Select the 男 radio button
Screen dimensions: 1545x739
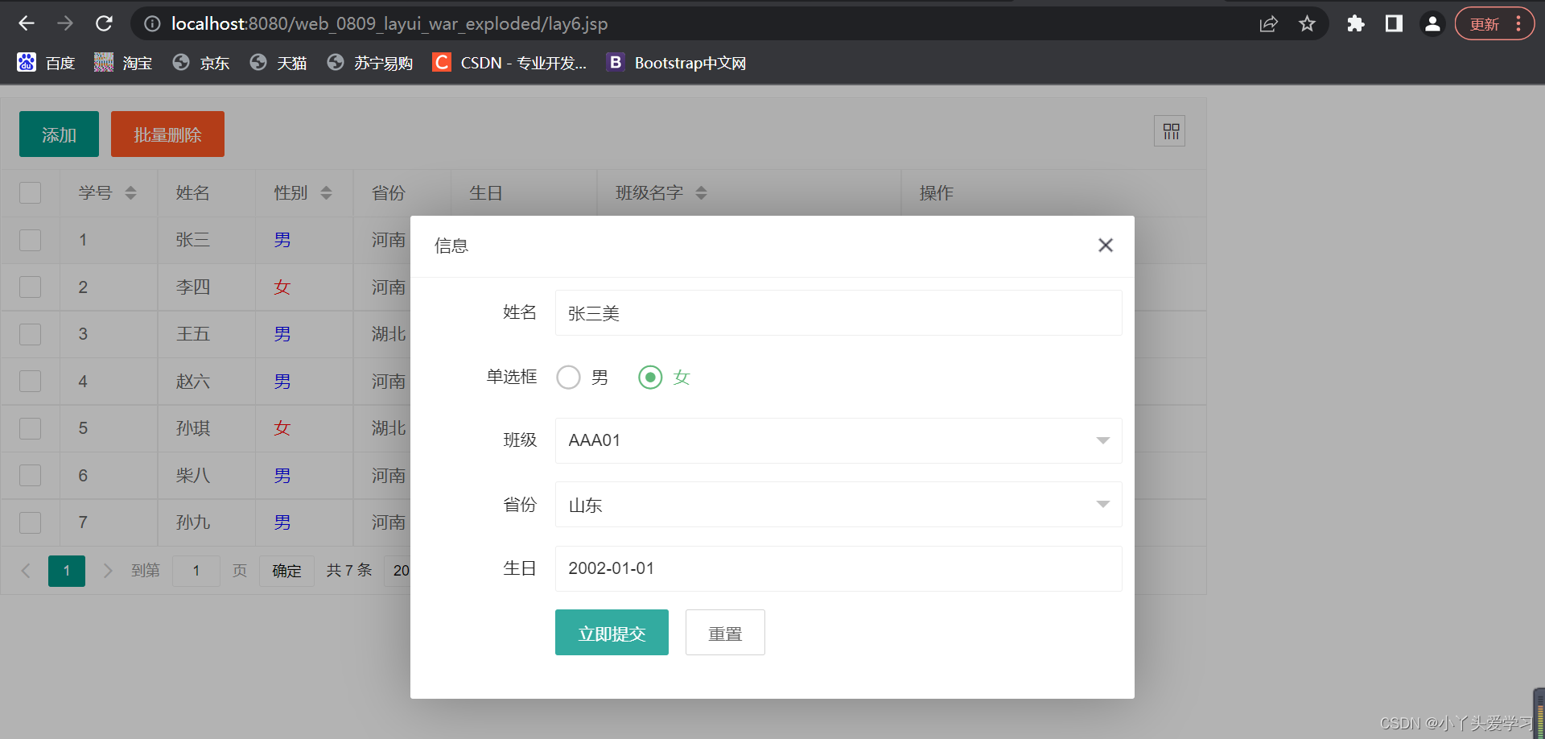(x=568, y=377)
